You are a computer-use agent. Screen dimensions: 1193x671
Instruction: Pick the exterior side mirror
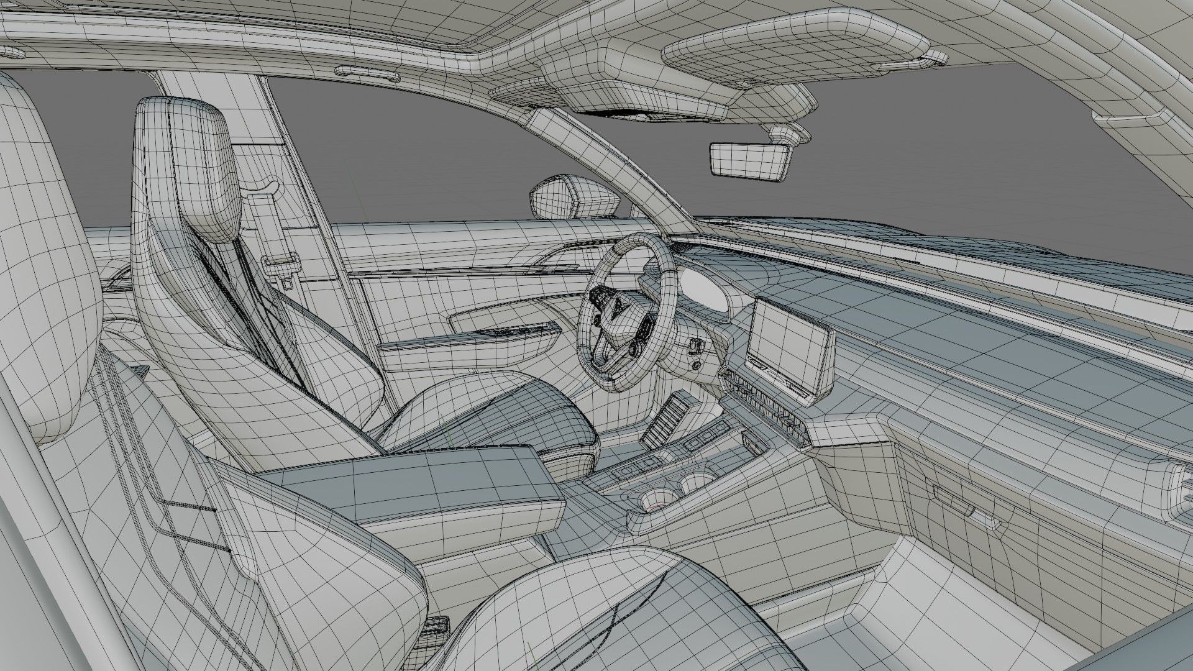(575, 196)
